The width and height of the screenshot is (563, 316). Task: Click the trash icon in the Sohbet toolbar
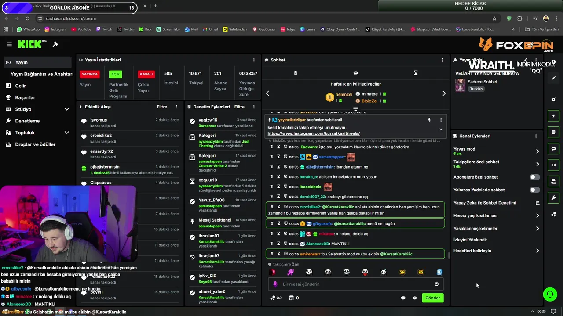click(296, 73)
